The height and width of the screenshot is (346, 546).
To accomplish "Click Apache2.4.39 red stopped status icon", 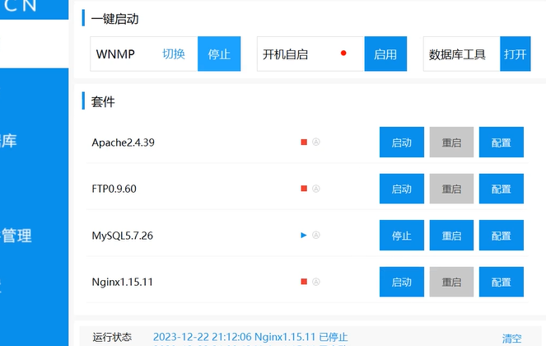I will tap(304, 142).
